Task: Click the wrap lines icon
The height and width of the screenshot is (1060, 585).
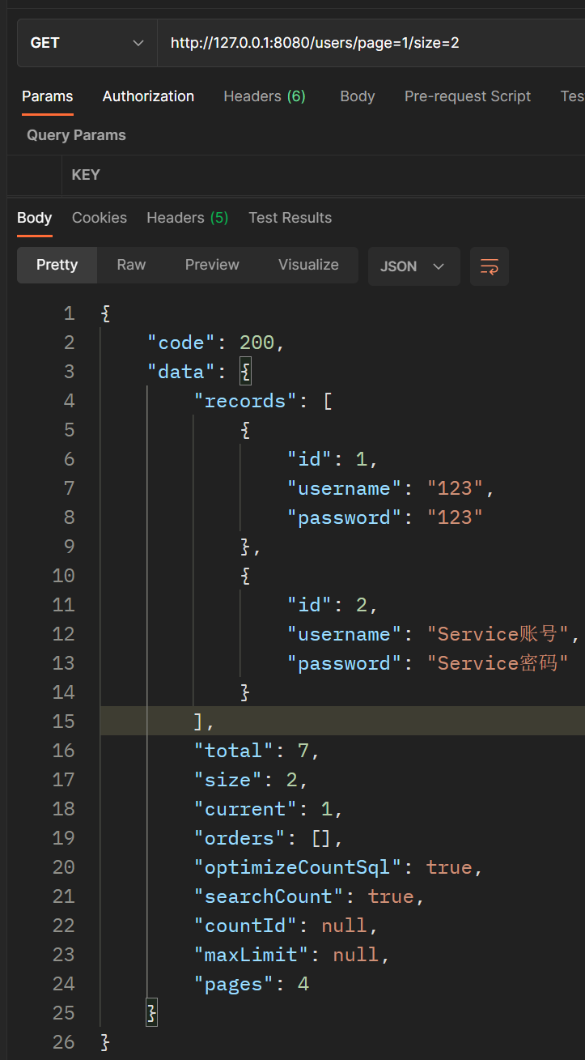Action: pos(490,266)
